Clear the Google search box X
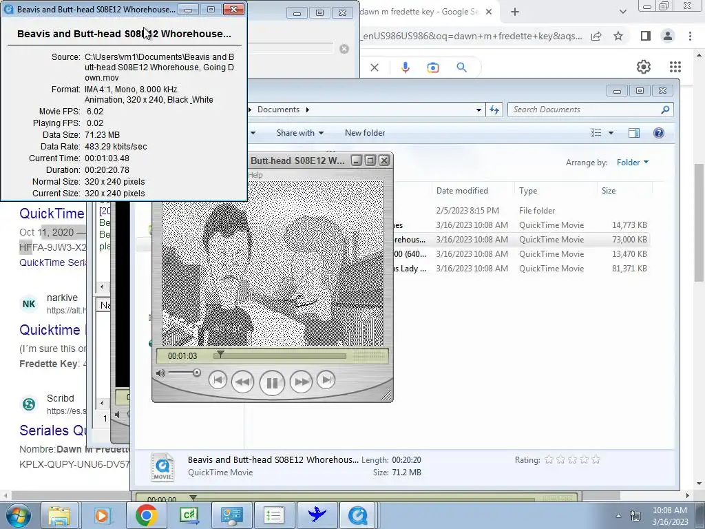The image size is (705, 529). 375,68
